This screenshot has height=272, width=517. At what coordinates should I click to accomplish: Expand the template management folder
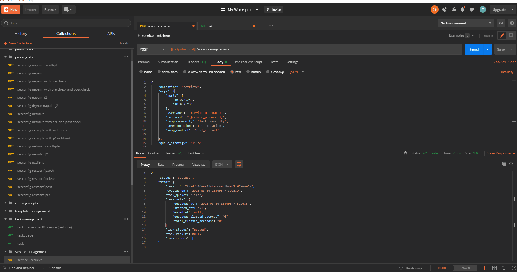tap(5, 211)
